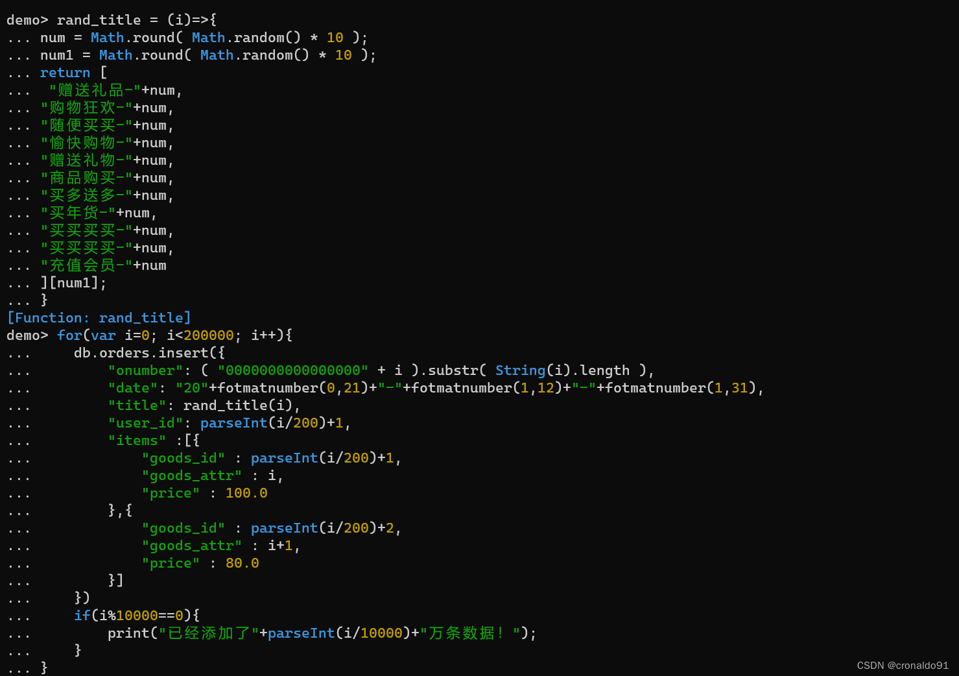959x676 pixels.
Task: Click the '[Function: rand_title]' output
Action: (99, 318)
